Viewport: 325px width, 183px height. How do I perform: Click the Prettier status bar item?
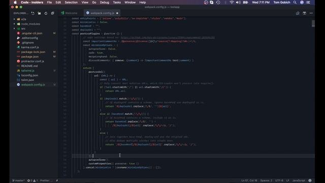(46, 180)
